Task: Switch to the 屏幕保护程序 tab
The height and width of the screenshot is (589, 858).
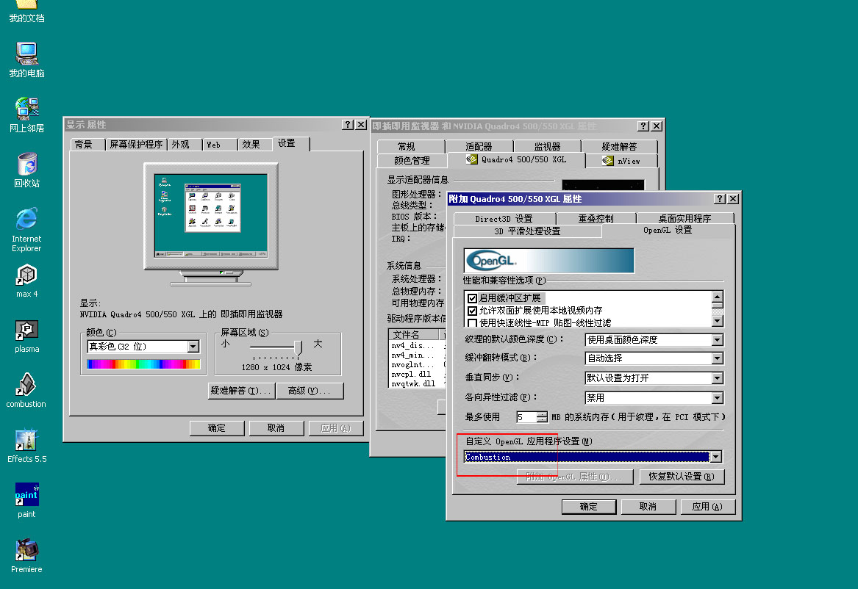Action: click(136, 144)
